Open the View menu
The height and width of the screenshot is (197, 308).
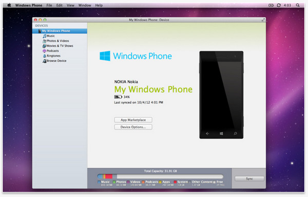[70, 5]
